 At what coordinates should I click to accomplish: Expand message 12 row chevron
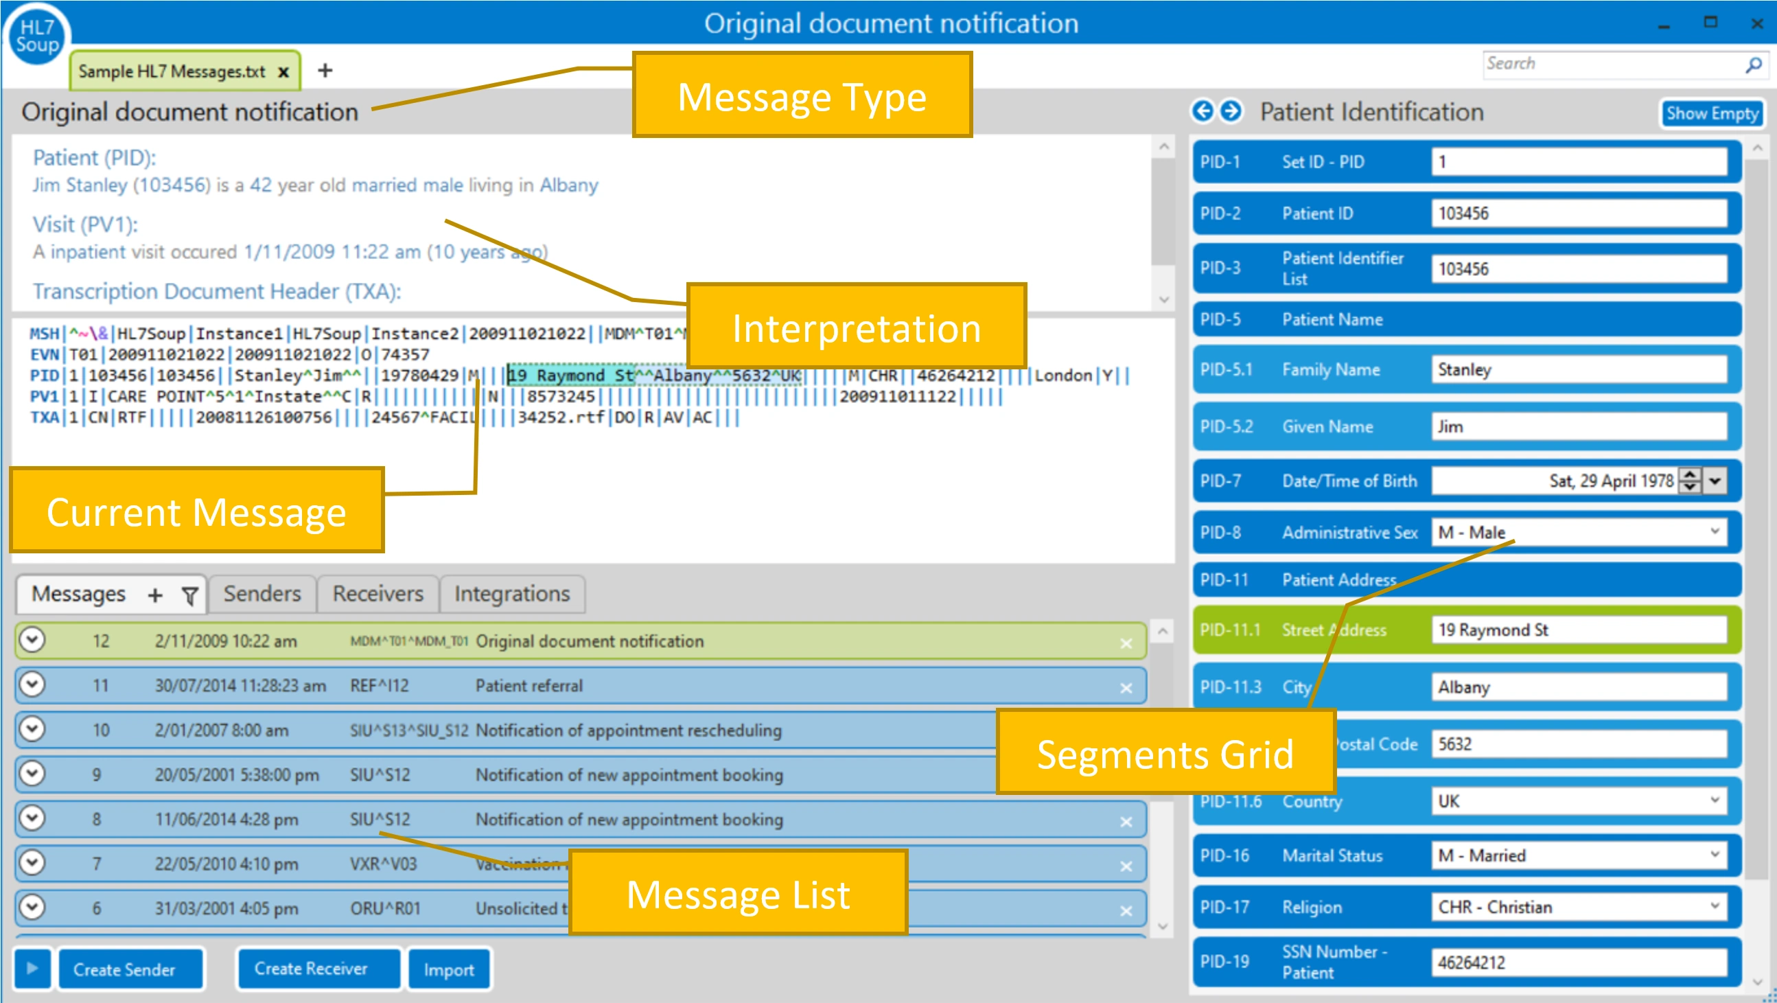pyautogui.click(x=32, y=640)
